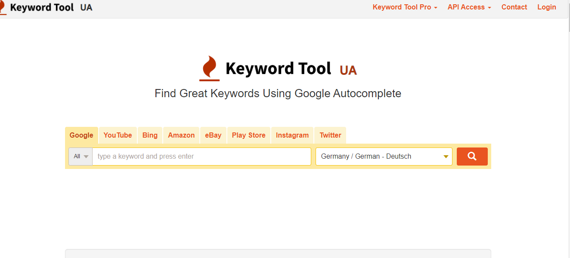Expand the Germany / German language dropdown

(x=384, y=157)
